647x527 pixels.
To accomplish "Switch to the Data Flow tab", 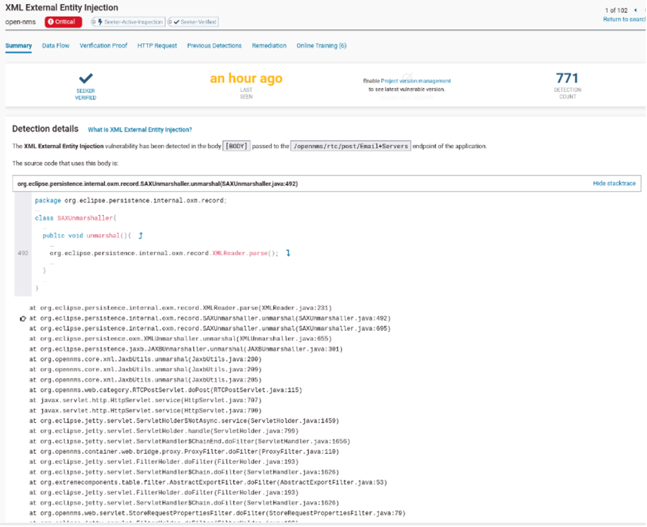I will click(56, 46).
